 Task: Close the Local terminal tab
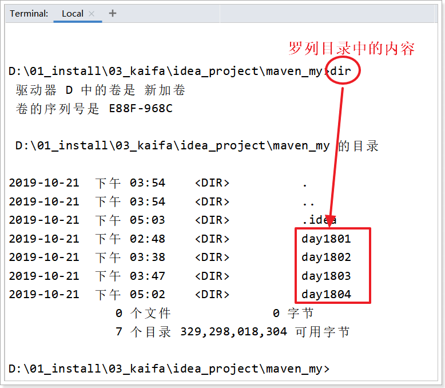[x=92, y=14]
